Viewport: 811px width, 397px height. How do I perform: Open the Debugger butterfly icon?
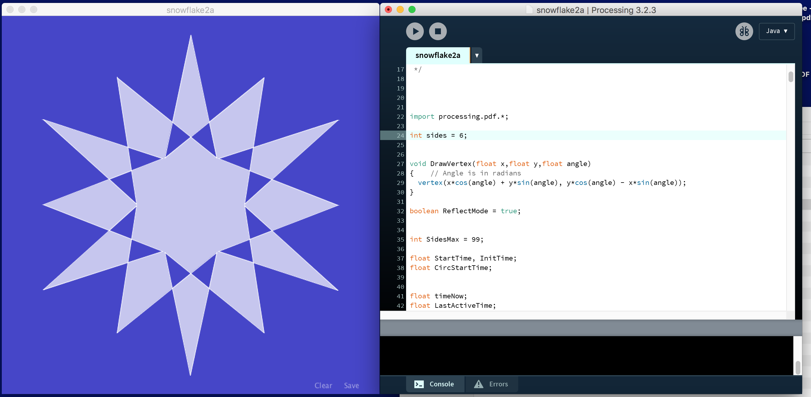tap(744, 31)
